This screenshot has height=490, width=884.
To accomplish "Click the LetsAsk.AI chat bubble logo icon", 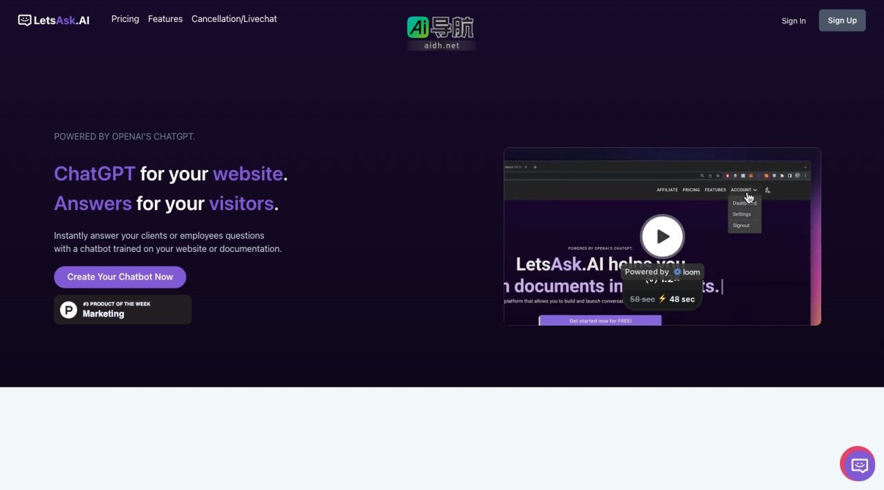I will 23,20.
